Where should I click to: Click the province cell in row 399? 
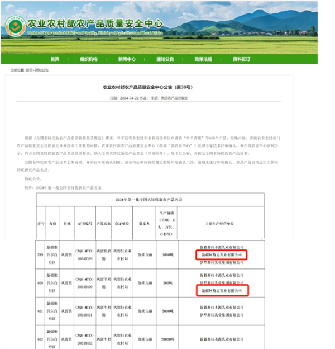pyautogui.click(x=52, y=255)
